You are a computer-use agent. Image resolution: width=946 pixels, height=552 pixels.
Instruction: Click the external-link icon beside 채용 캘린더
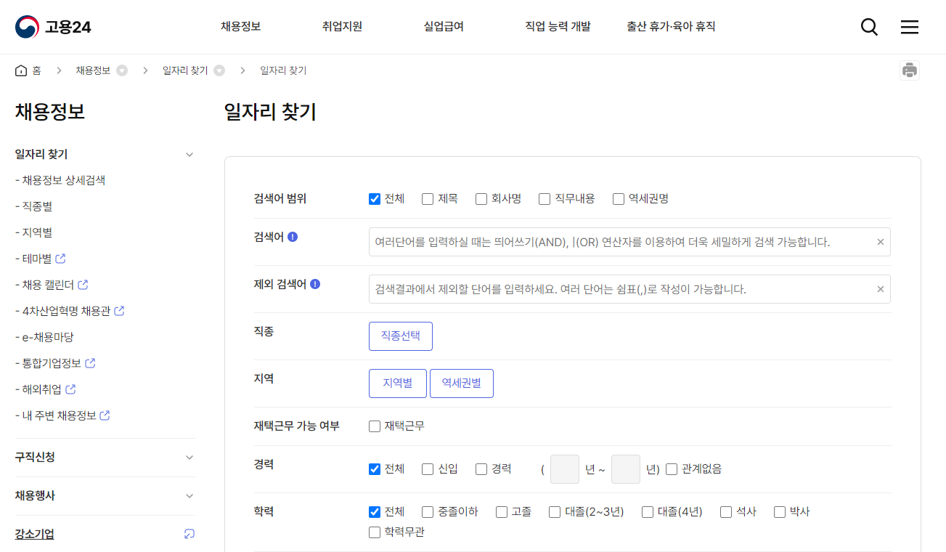point(83,285)
